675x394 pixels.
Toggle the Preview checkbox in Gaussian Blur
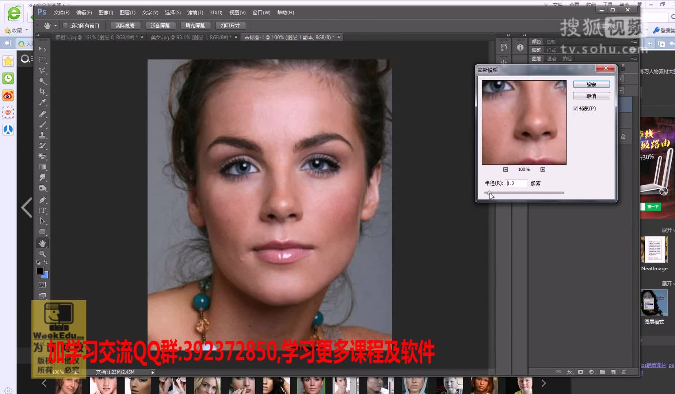[575, 109]
